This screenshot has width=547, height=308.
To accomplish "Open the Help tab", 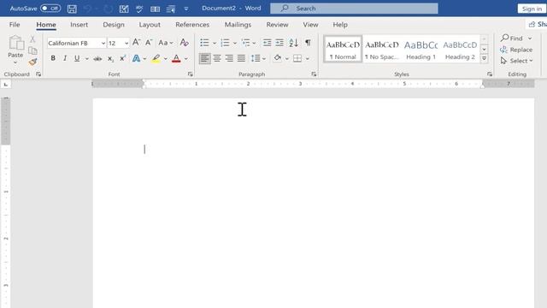I will 340,25.
